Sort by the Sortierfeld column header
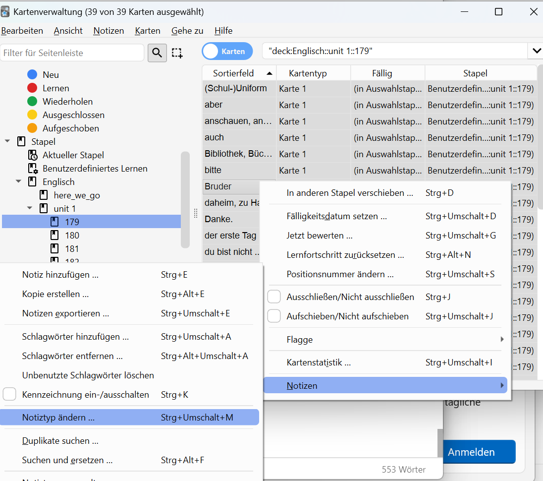Screen dimensions: 543x481 click(239, 73)
